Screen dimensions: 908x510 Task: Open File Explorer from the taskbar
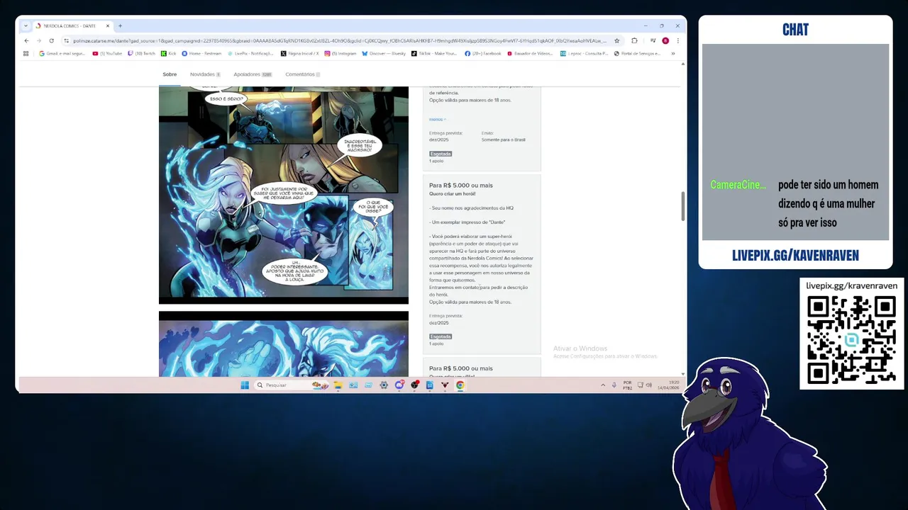point(338,385)
